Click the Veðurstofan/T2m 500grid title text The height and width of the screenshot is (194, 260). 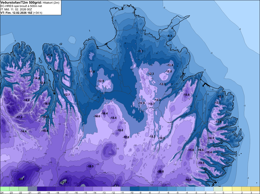click(21, 3)
